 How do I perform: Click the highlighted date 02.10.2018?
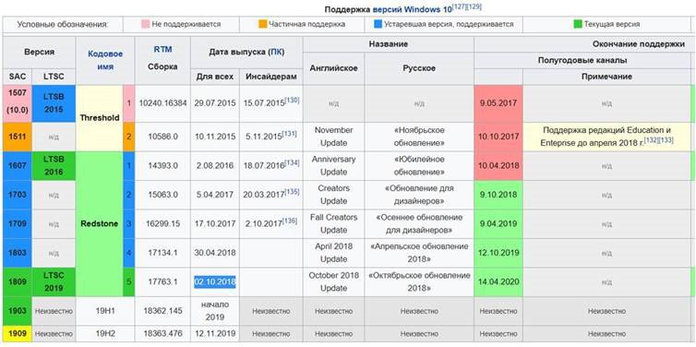(x=215, y=281)
